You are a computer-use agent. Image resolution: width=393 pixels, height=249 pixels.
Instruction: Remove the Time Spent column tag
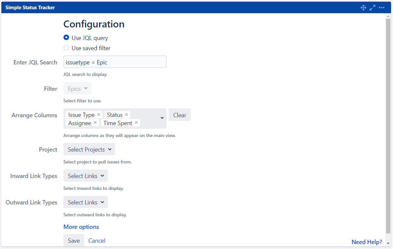[x=136, y=123]
